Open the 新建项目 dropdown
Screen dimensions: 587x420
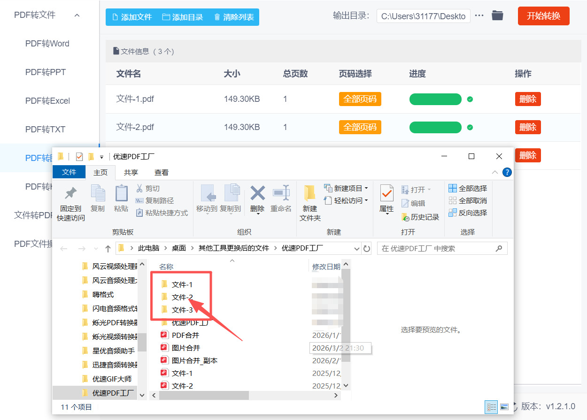pos(348,188)
